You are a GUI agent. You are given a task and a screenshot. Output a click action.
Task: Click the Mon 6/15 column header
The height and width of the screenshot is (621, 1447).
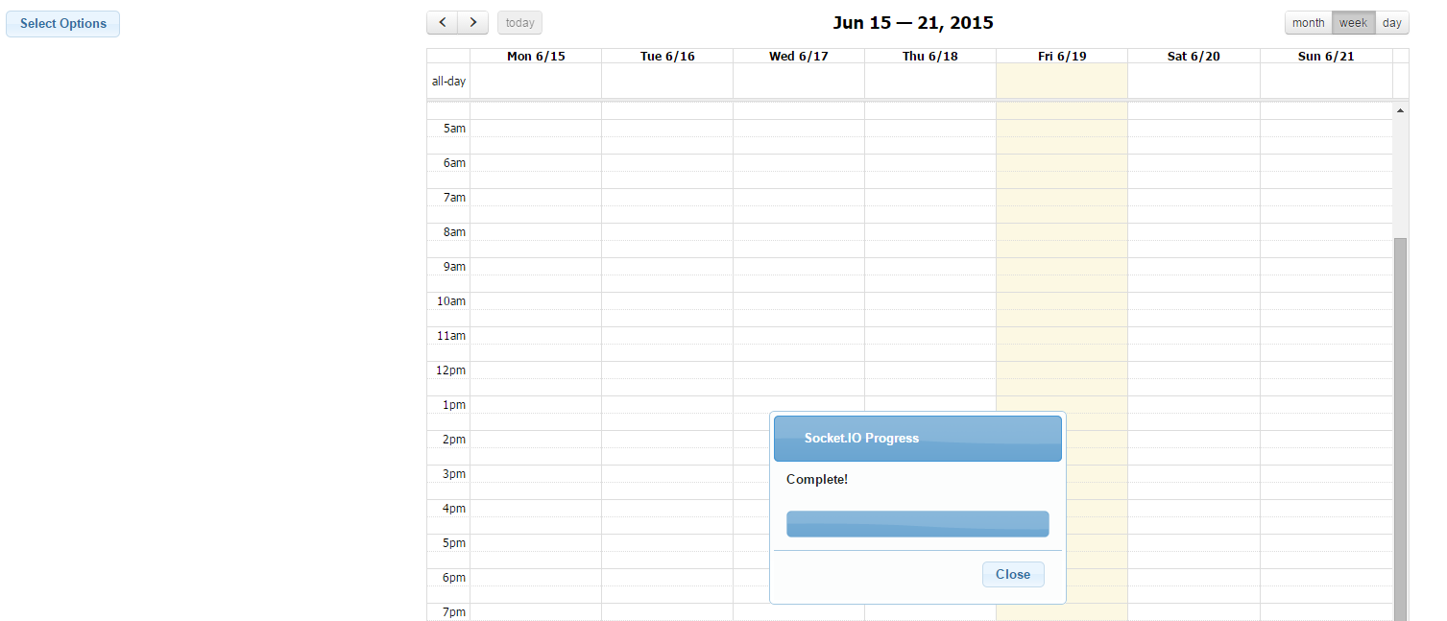click(x=536, y=57)
